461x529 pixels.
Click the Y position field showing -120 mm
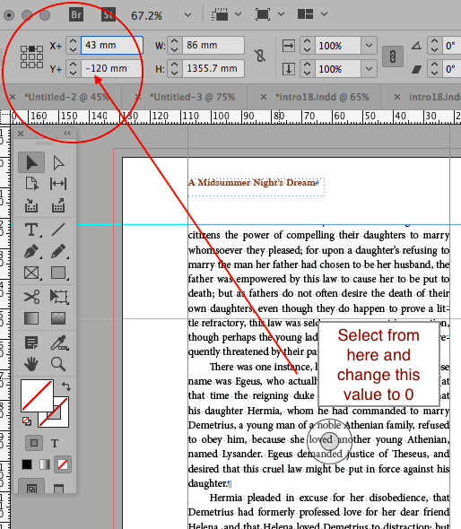click(111, 68)
